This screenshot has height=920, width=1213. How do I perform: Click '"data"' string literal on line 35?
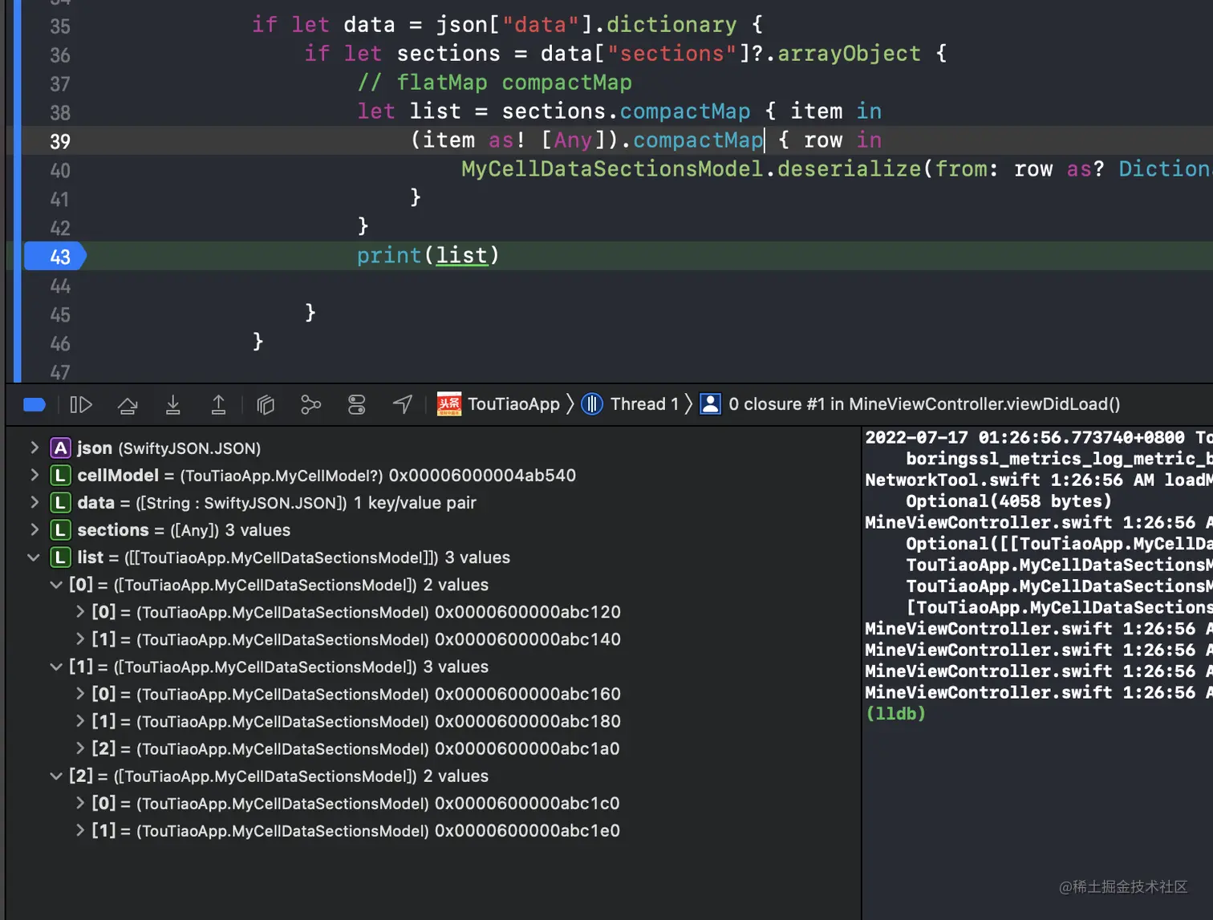click(541, 24)
